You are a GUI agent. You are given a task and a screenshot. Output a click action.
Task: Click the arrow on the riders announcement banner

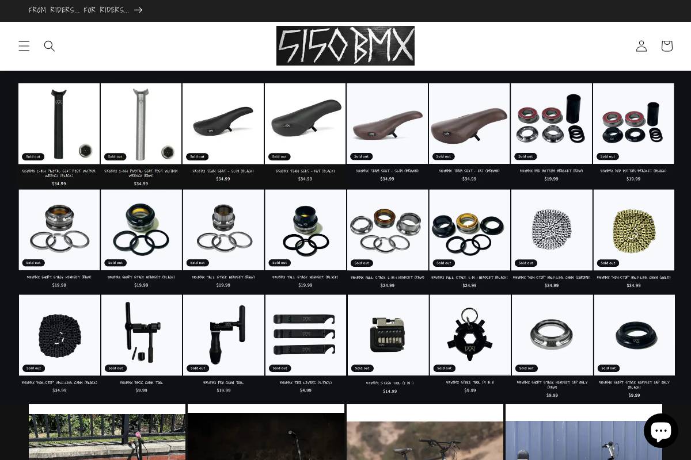(x=138, y=10)
